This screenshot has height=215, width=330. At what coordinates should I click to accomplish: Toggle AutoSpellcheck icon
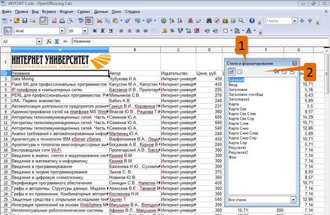point(89,21)
